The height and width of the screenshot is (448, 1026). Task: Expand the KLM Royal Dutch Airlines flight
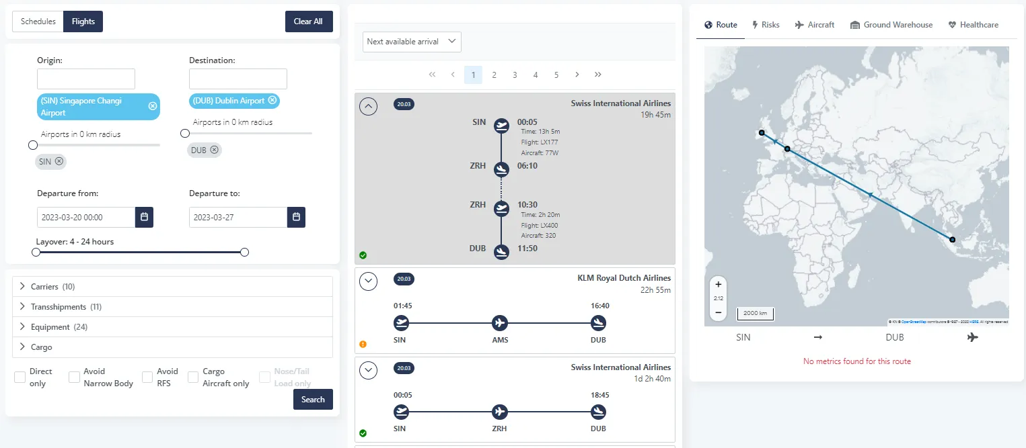368,281
